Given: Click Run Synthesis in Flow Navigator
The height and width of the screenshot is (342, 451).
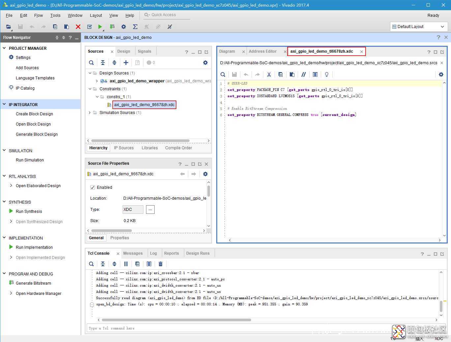Looking at the screenshot, I should [x=29, y=212].
